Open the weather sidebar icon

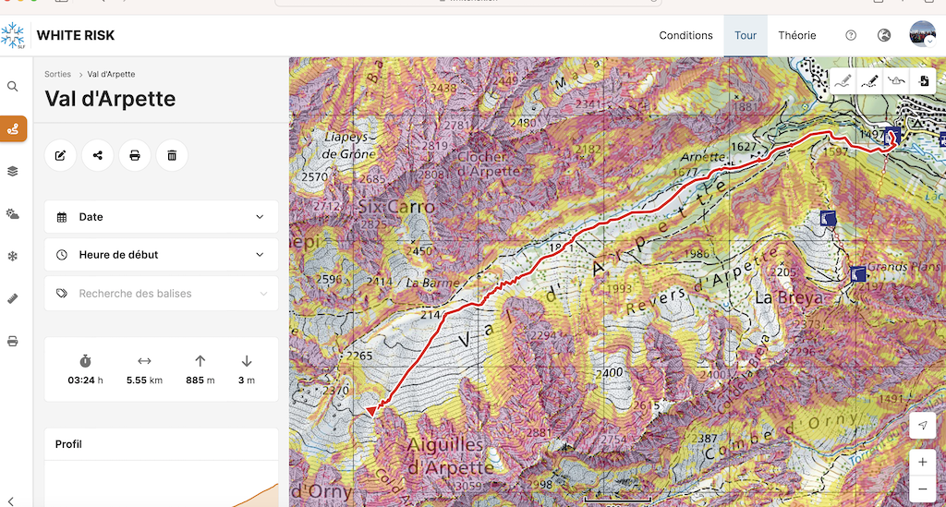coord(13,213)
